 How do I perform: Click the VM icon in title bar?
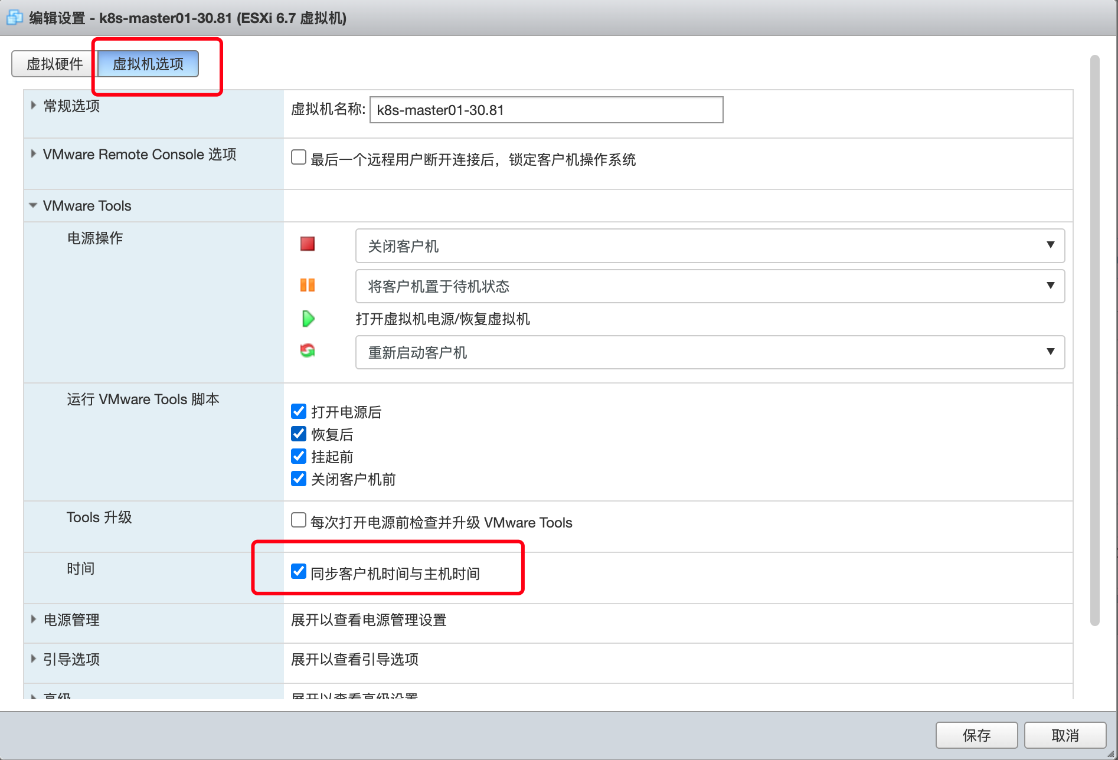click(x=14, y=18)
